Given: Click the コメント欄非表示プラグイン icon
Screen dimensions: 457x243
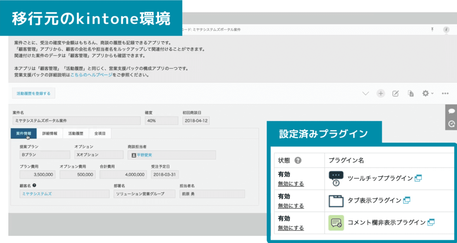Looking at the screenshot, I should (336, 223).
